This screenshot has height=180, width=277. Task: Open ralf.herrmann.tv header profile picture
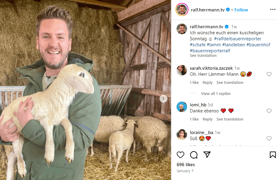click(182, 10)
